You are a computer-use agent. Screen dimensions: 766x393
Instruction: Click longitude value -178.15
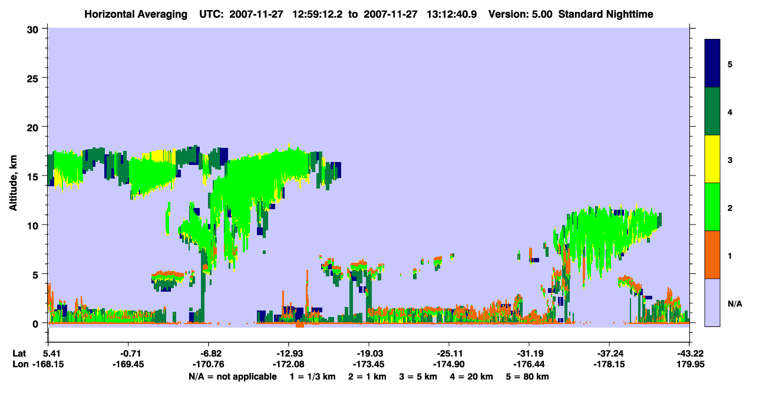(x=609, y=364)
